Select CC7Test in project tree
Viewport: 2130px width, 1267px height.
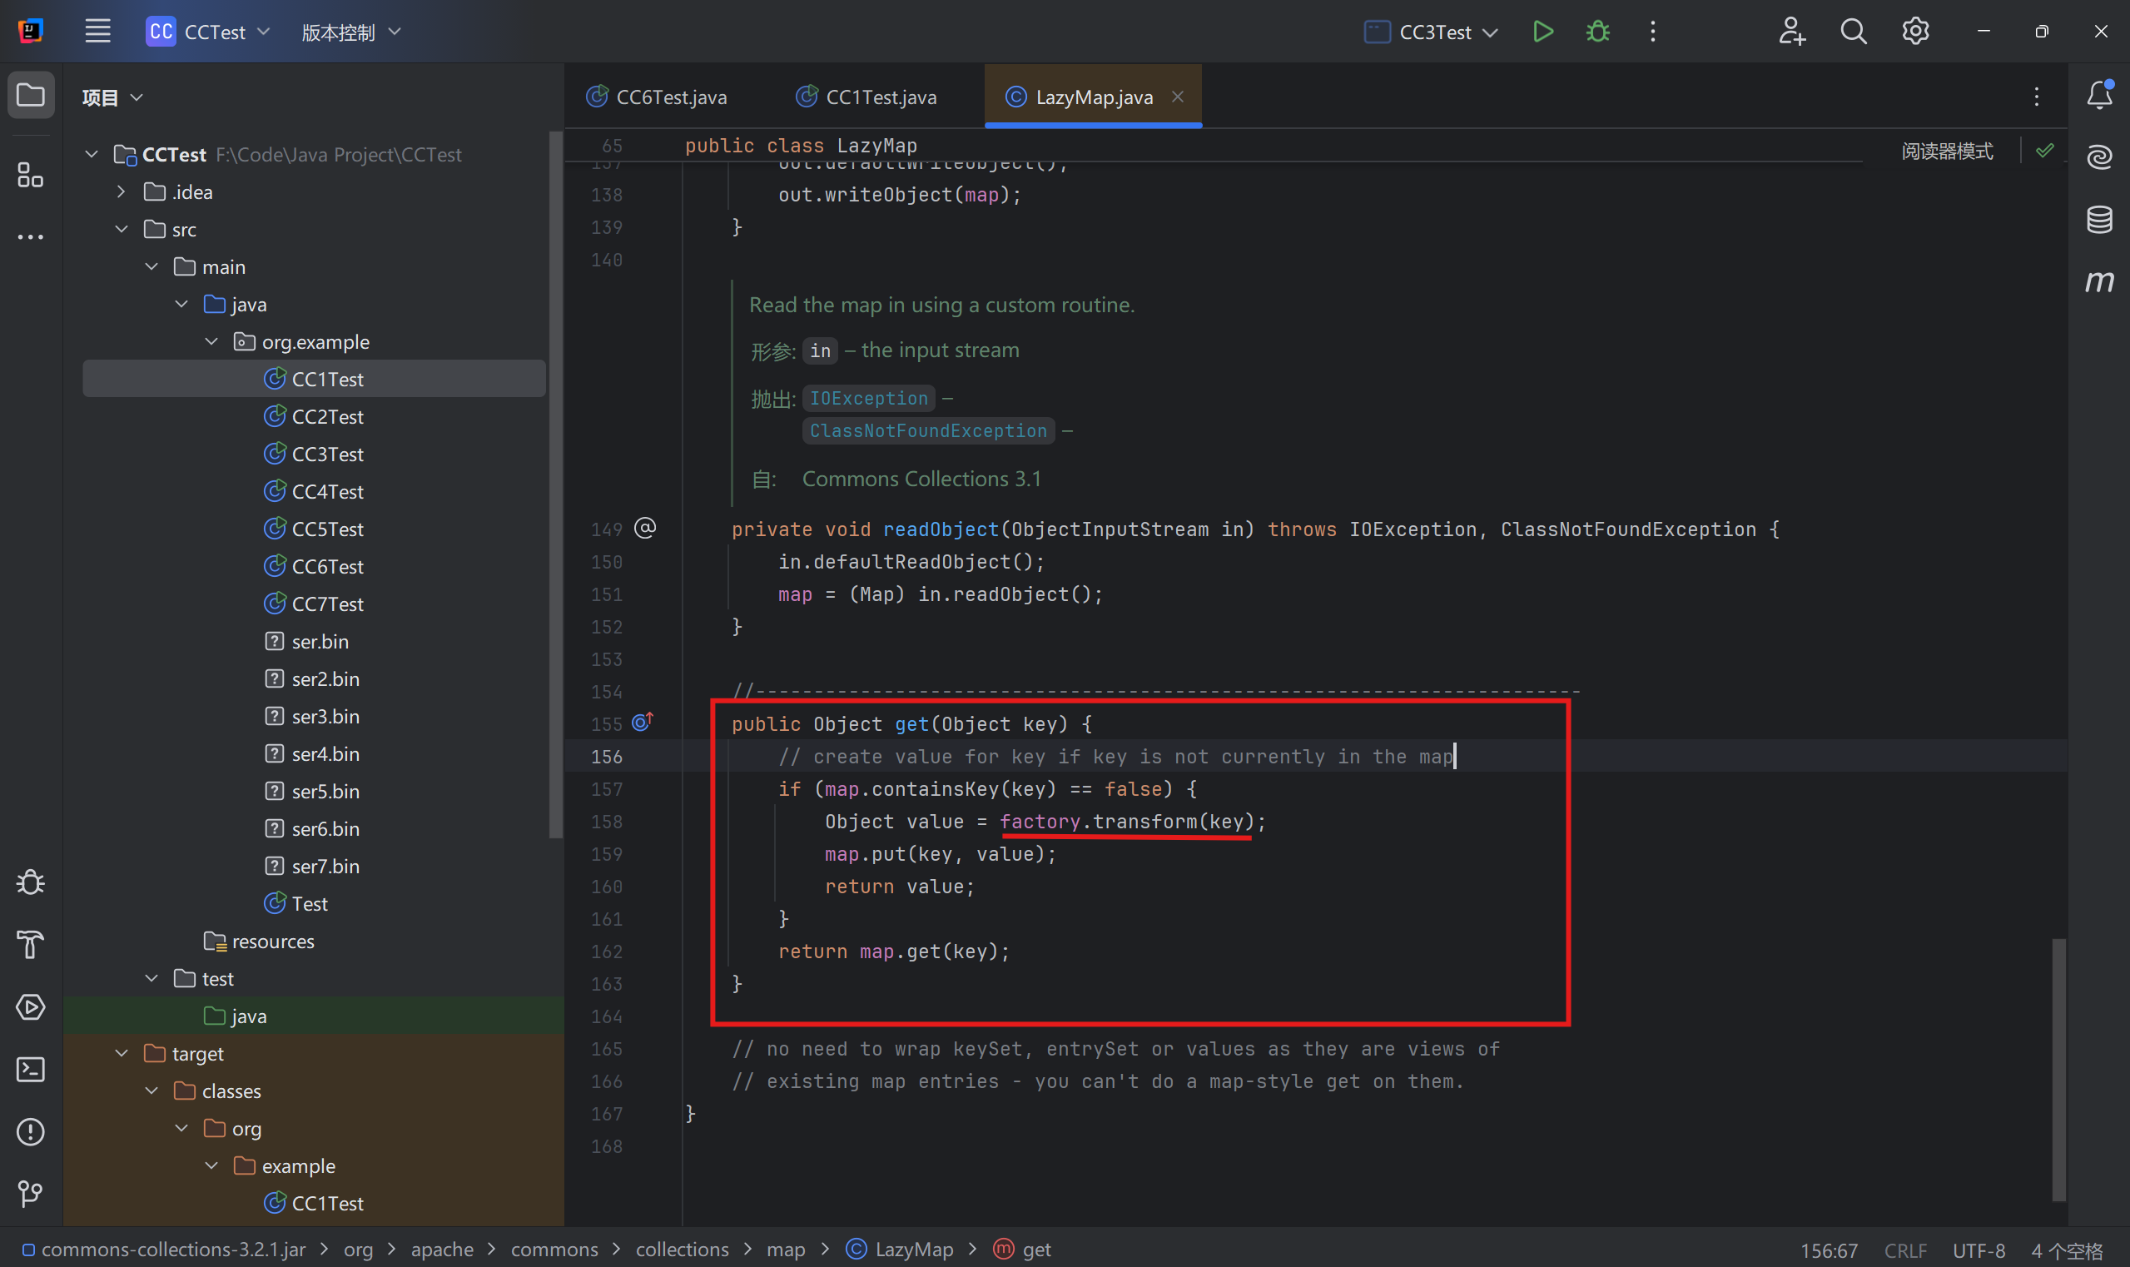click(x=314, y=604)
